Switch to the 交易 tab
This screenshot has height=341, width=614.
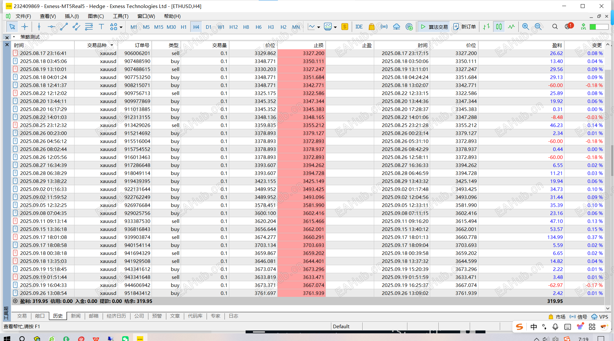(22, 316)
